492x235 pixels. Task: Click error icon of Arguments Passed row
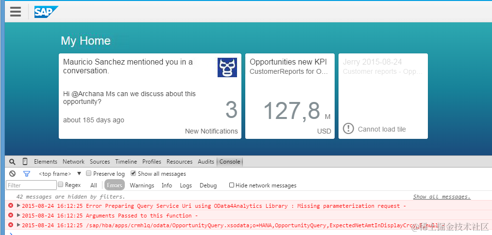click(x=11, y=215)
